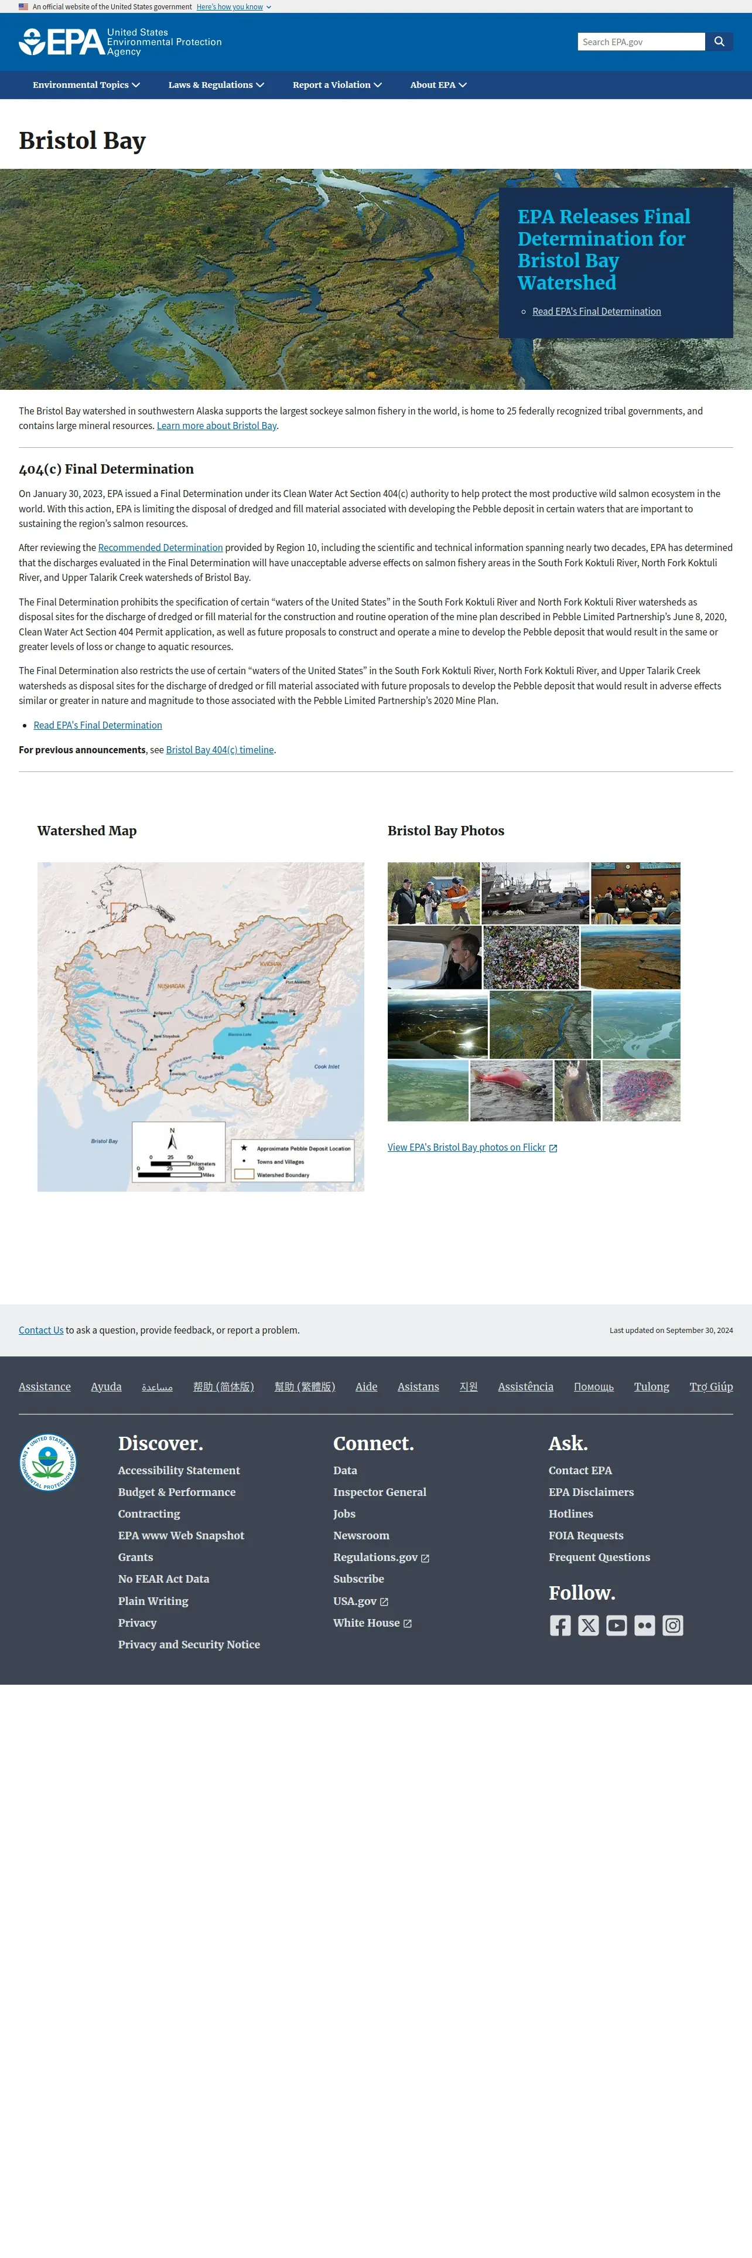This screenshot has width=752, height=2258.
Task: Click external link icon beside USA.gov
Action: 384,1602
